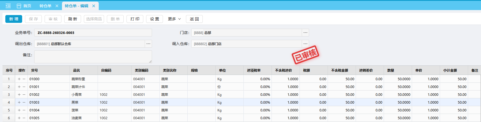Open 调入仓库 lookup ellipsis button

click(x=305, y=44)
